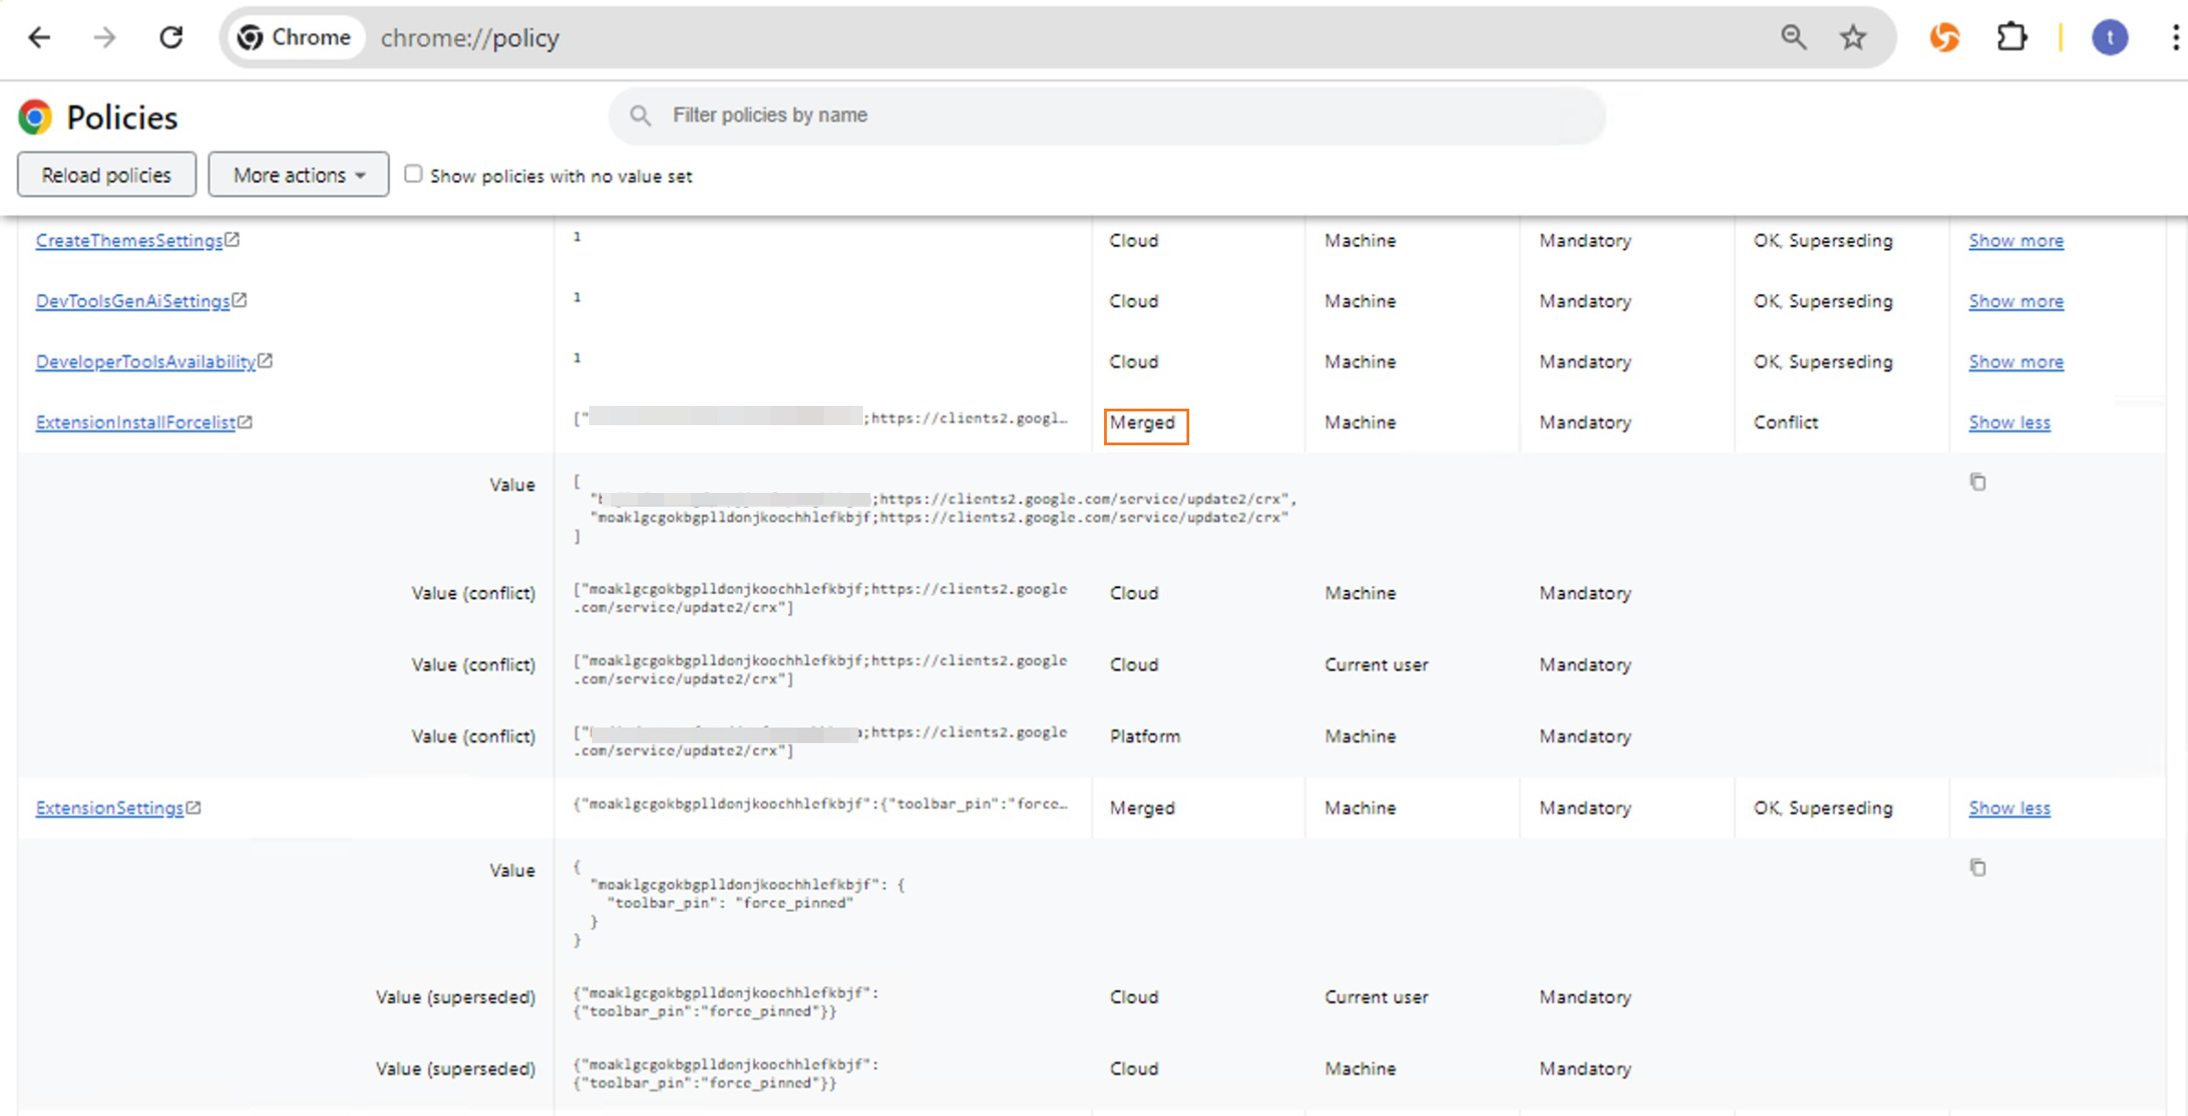
Task: Copy the ExtensionSettings value with the copy icon
Action: (x=1977, y=868)
